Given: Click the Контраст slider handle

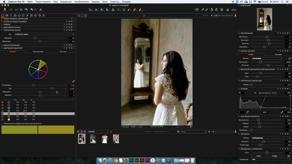Looking at the screenshot, I should (268, 40).
